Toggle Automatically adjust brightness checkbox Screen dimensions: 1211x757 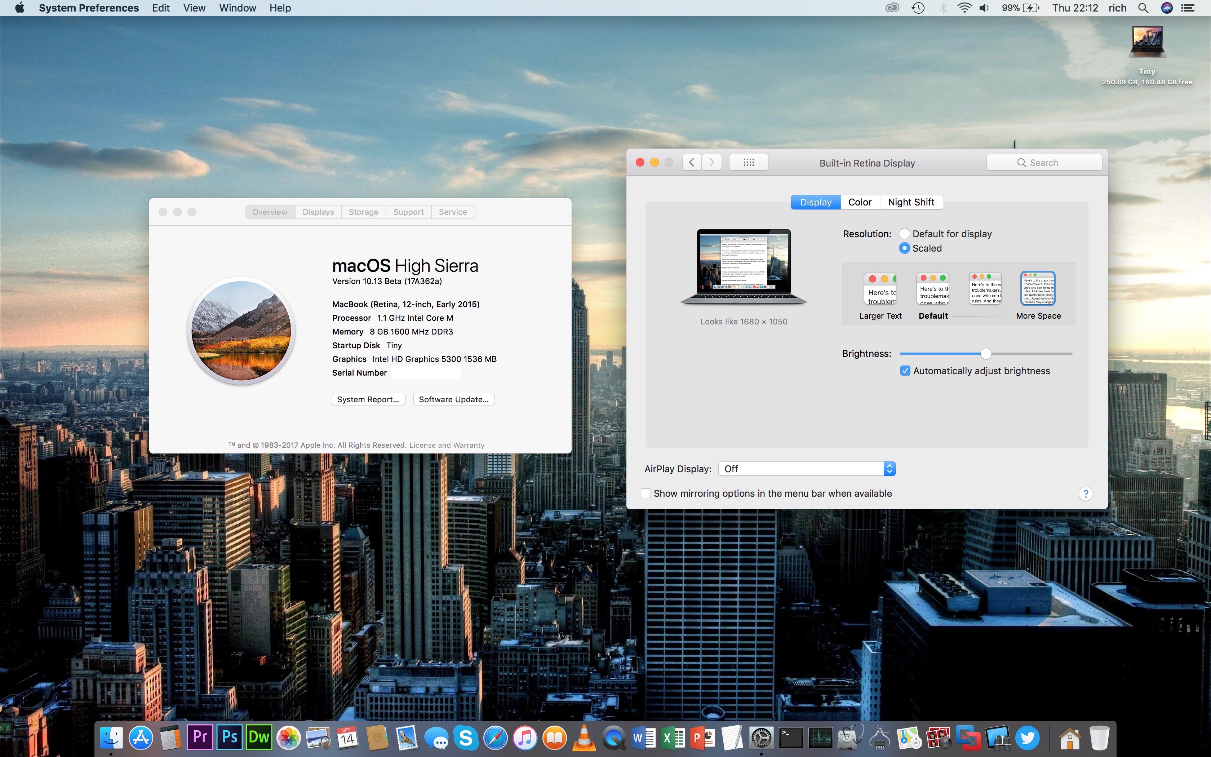click(x=905, y=371)
